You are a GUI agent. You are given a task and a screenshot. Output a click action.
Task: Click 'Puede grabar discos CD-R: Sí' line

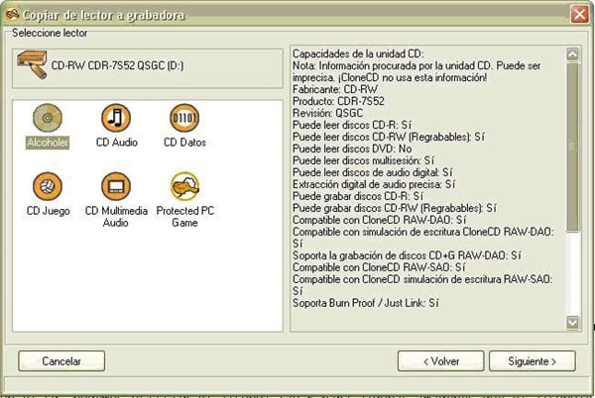click(x=357, y=196)
